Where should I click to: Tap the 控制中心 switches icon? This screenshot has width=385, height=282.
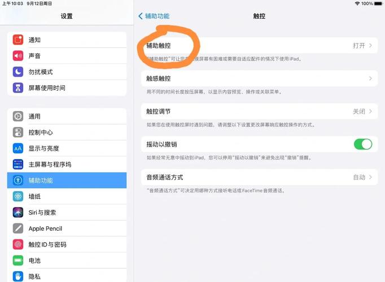pos(18,133)
